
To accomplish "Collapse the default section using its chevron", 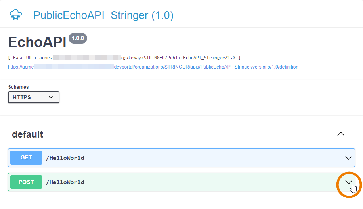I will click(340, 134).
